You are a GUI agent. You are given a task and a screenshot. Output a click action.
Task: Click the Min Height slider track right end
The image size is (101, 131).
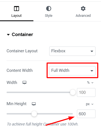(70, 114)
